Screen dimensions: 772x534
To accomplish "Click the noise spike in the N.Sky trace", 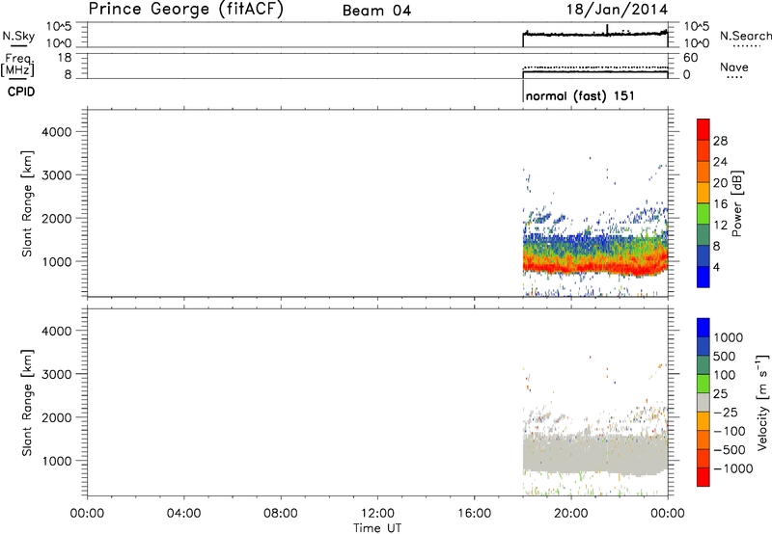I will click(x=607, y=29).
